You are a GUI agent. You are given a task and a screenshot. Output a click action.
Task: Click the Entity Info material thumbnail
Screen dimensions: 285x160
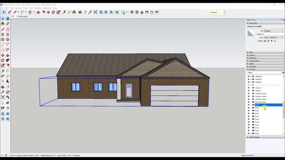point(251,33)
